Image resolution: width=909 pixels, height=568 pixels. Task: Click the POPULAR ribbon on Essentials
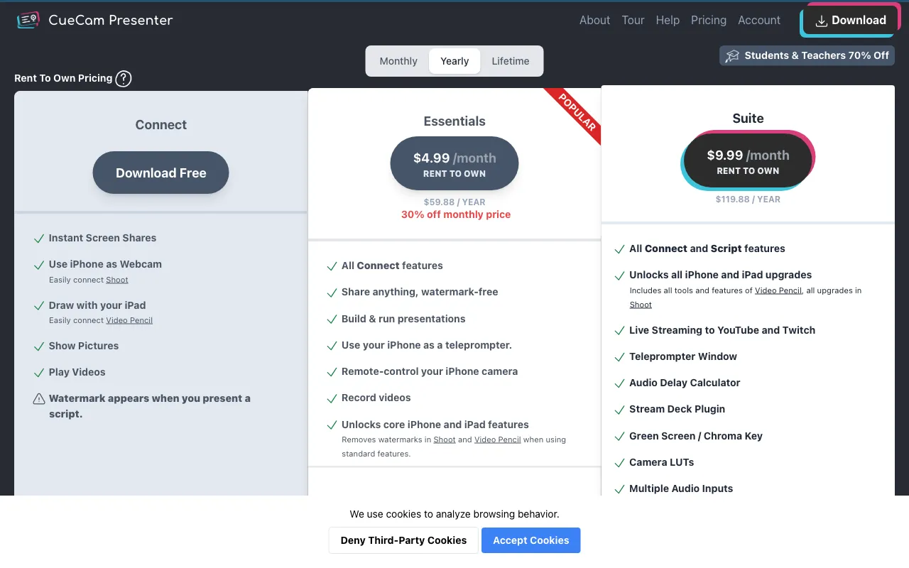[x=577, y=112]
